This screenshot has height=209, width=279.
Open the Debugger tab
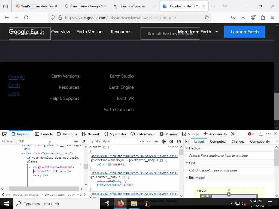tap(67, 134)
